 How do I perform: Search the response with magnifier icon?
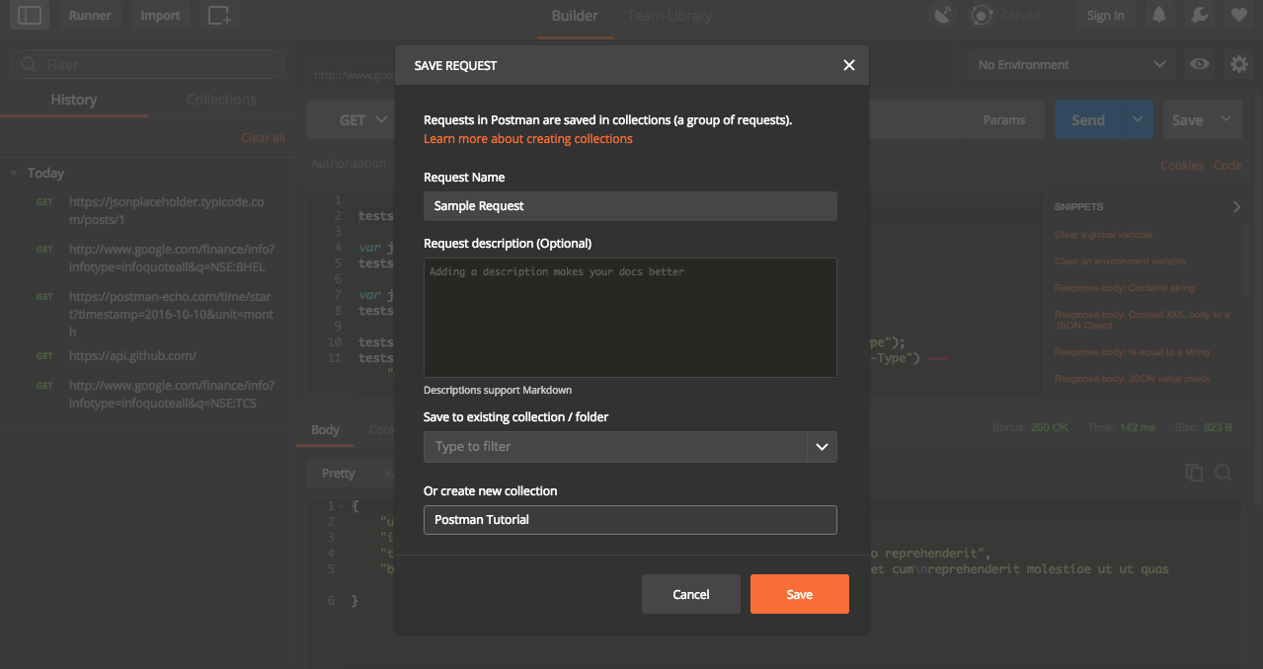pyautogui.click(x=1224, y=473)
